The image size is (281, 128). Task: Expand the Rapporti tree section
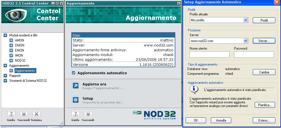(5, 76)
